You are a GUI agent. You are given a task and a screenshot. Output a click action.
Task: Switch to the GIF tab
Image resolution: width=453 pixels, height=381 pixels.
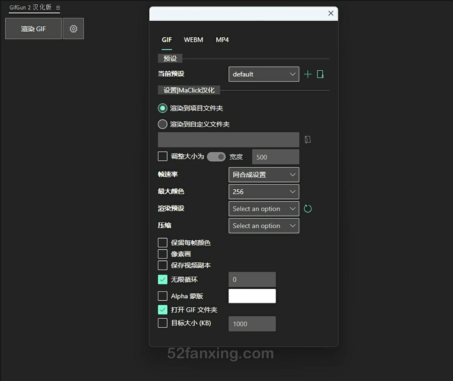(x=167, y=40)
